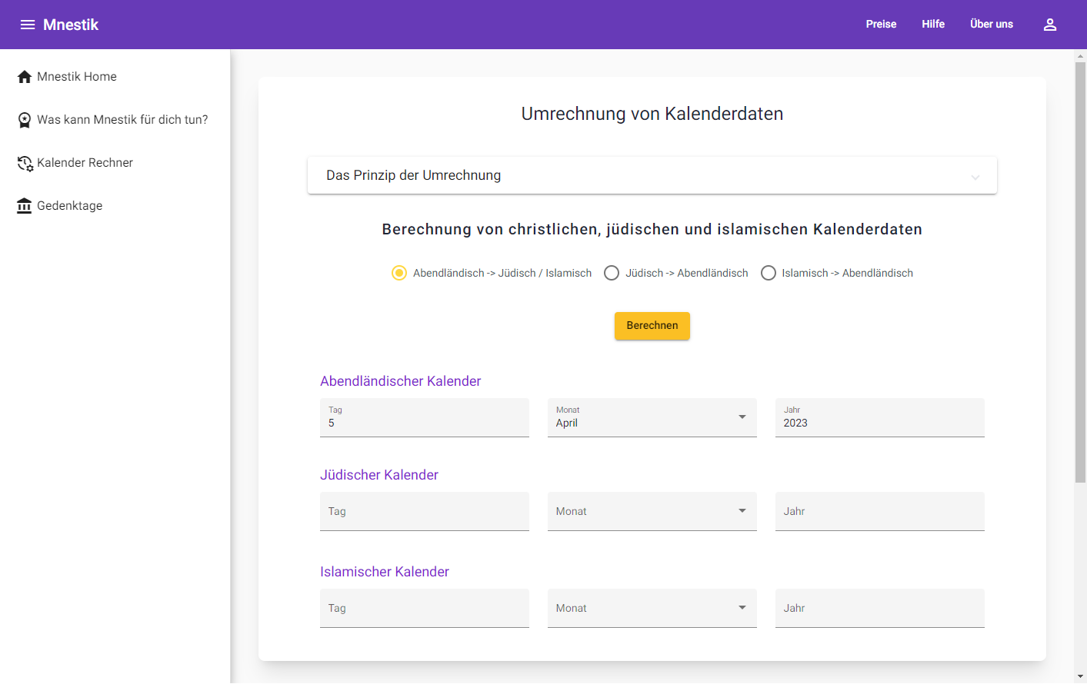
Task: Expand Das Prinzip der Umrechnung panel
Action: pyautogui.click(x=652, y=175)
